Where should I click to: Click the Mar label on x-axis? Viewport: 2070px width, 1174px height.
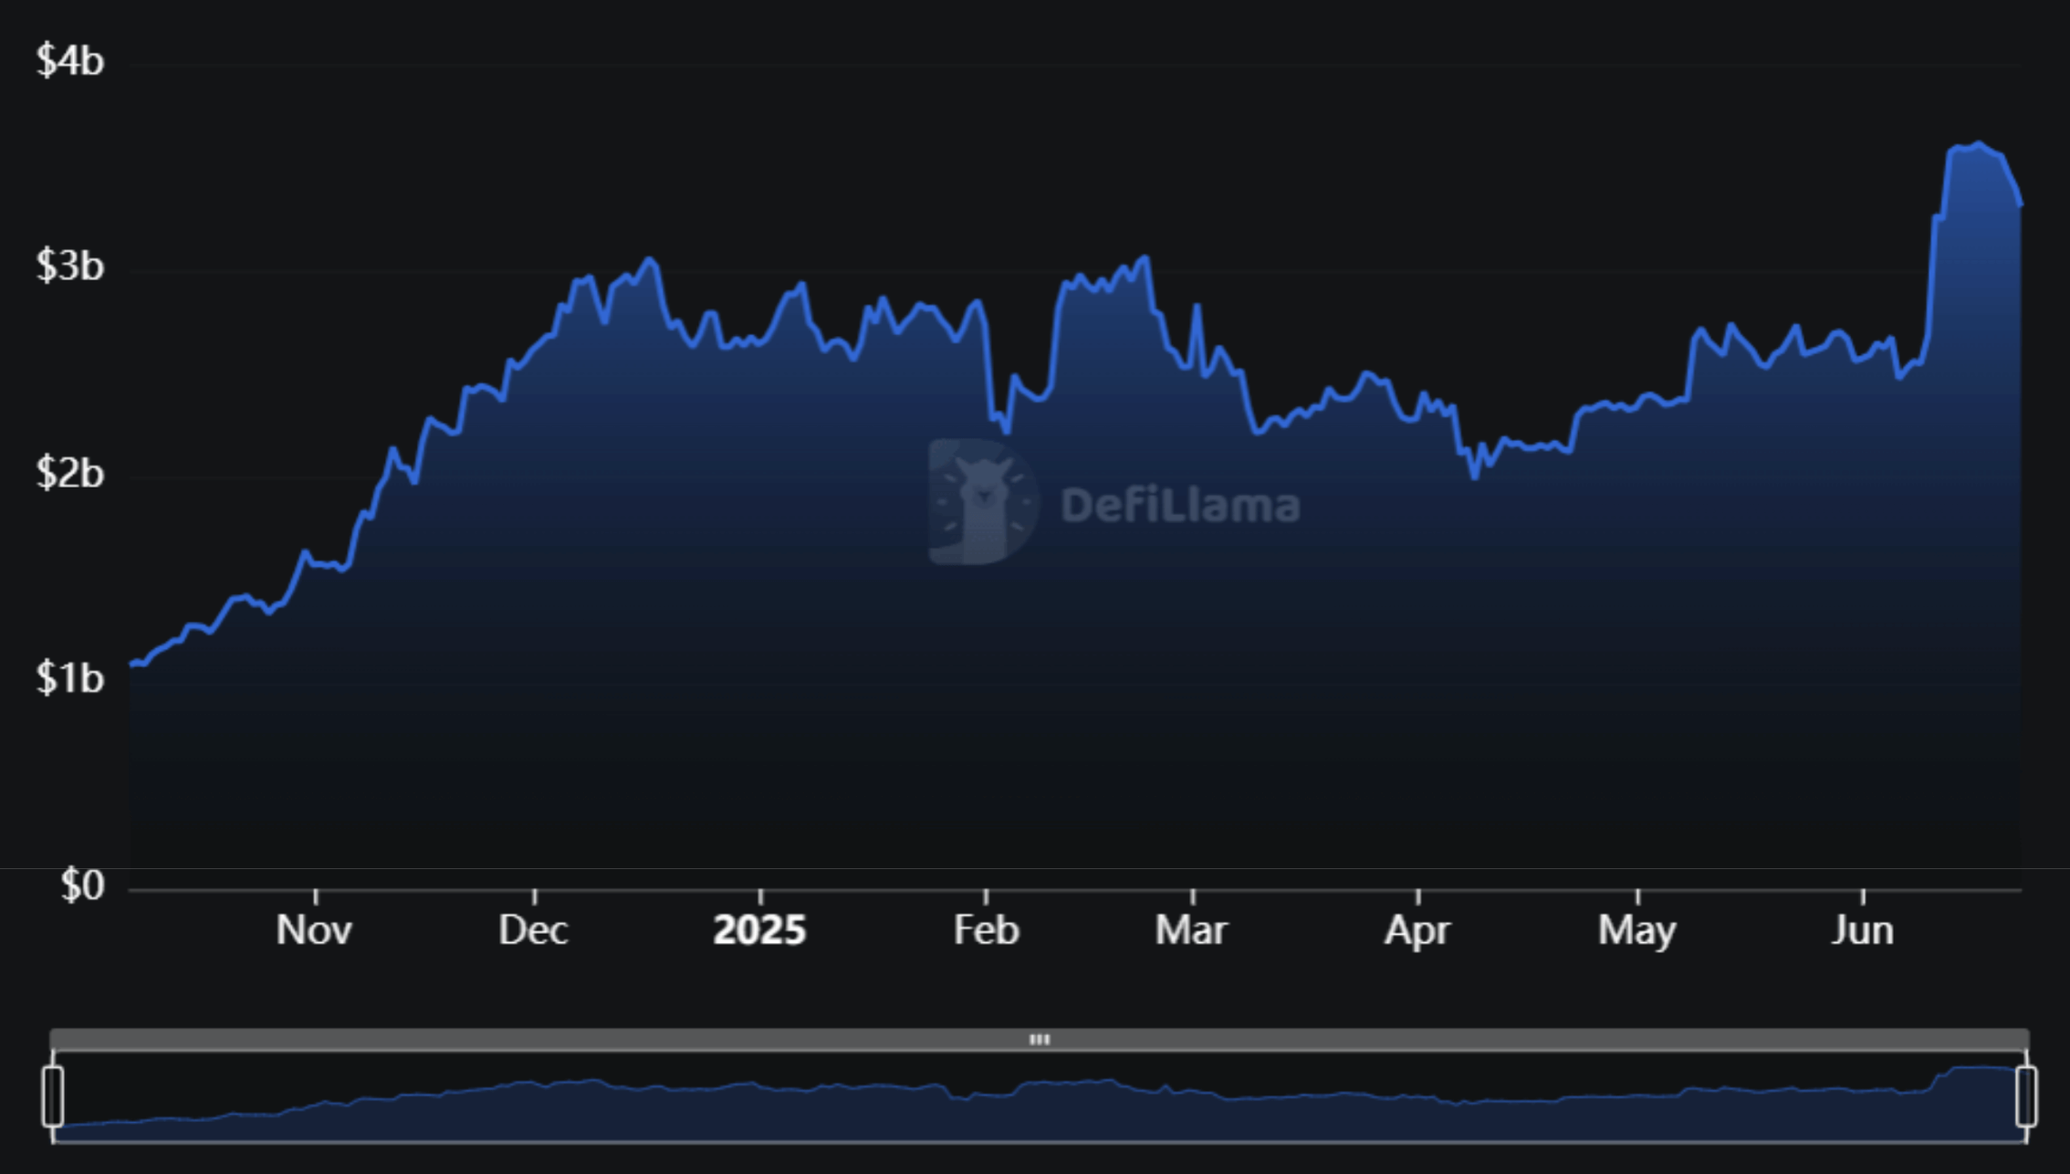pyautogui.click(x=1191, y=930)
